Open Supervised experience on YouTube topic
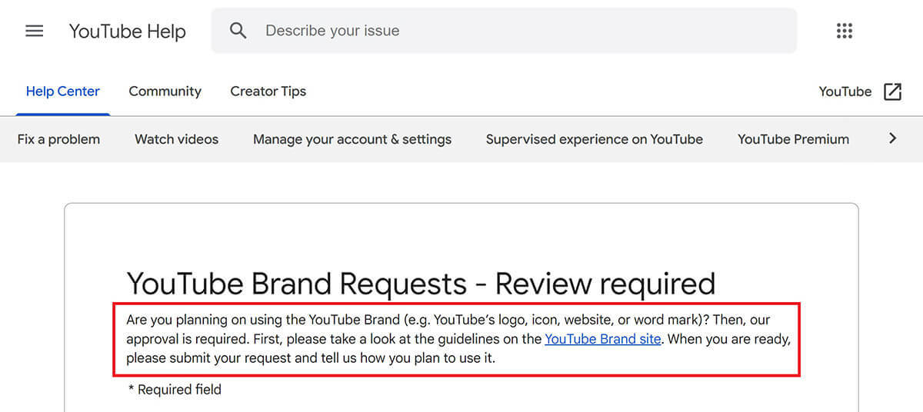 click(x=594, y=139)
